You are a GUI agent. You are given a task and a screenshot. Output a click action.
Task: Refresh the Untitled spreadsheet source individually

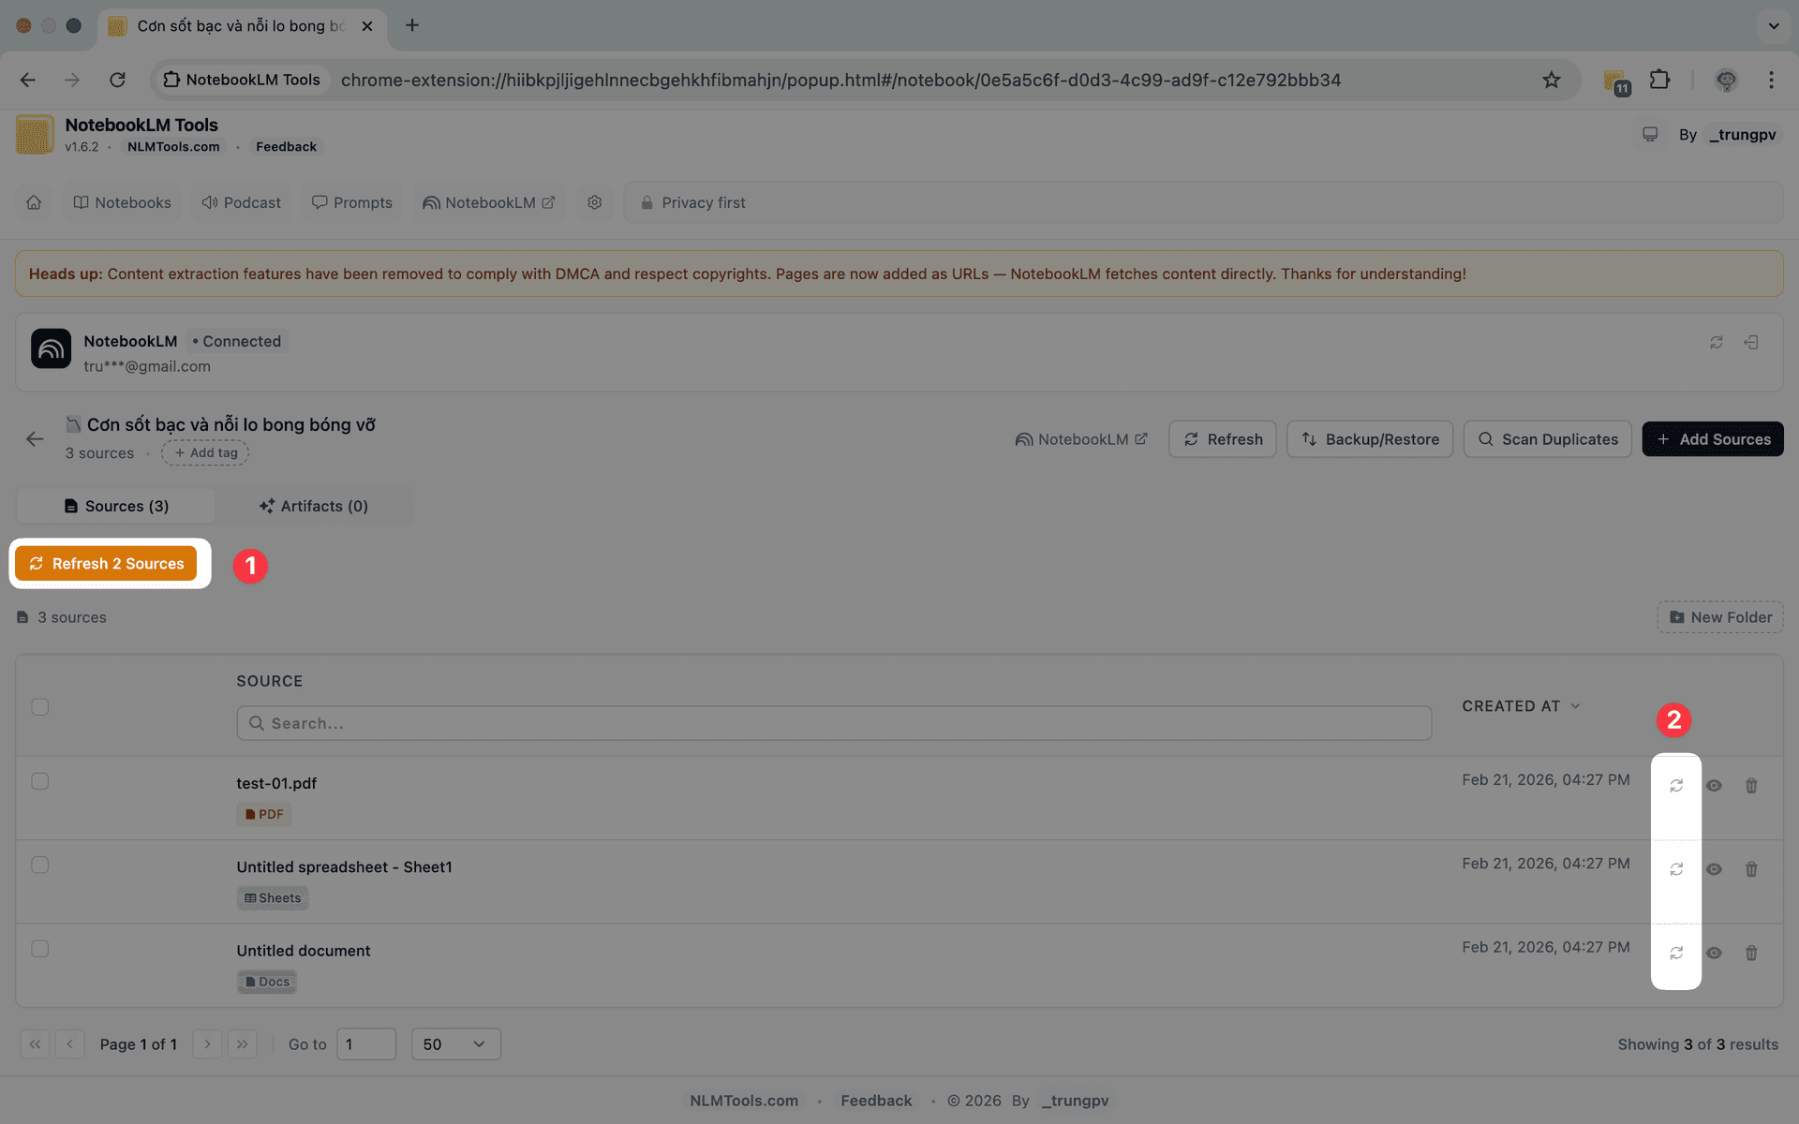(1676, 869)
